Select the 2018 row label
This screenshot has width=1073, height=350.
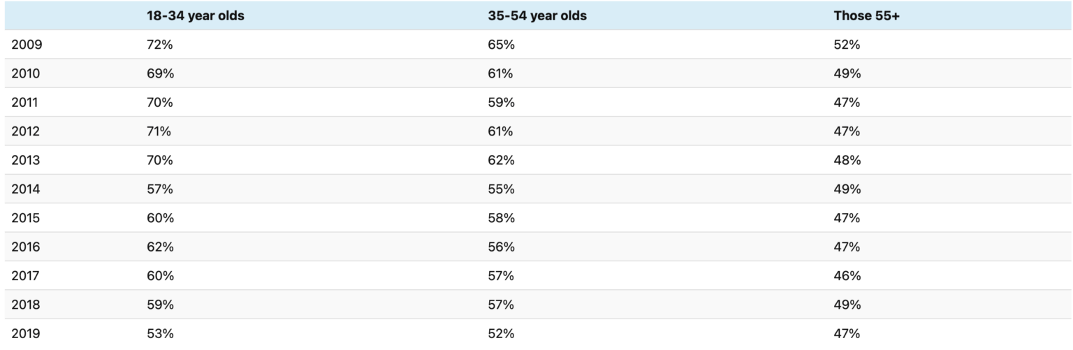click(26, 305)
